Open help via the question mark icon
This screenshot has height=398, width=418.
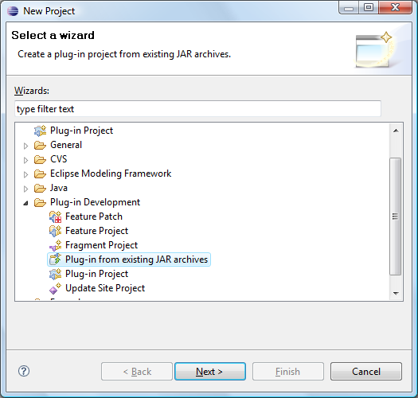pyautogui.click(x=24, y=371)
